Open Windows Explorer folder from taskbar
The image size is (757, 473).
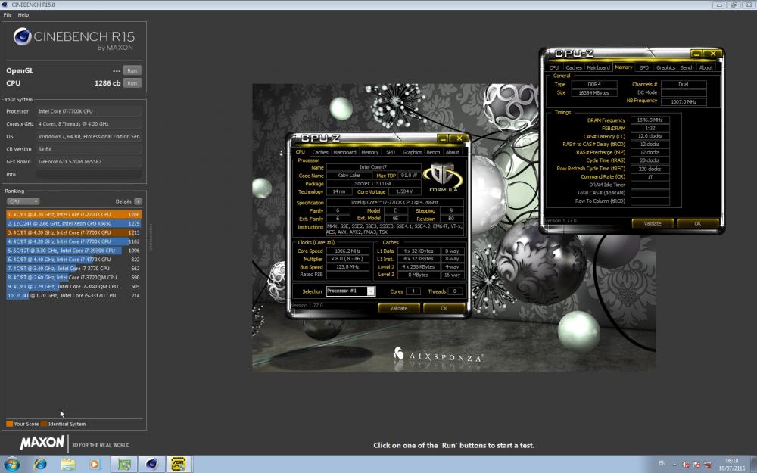pos(67,465)
